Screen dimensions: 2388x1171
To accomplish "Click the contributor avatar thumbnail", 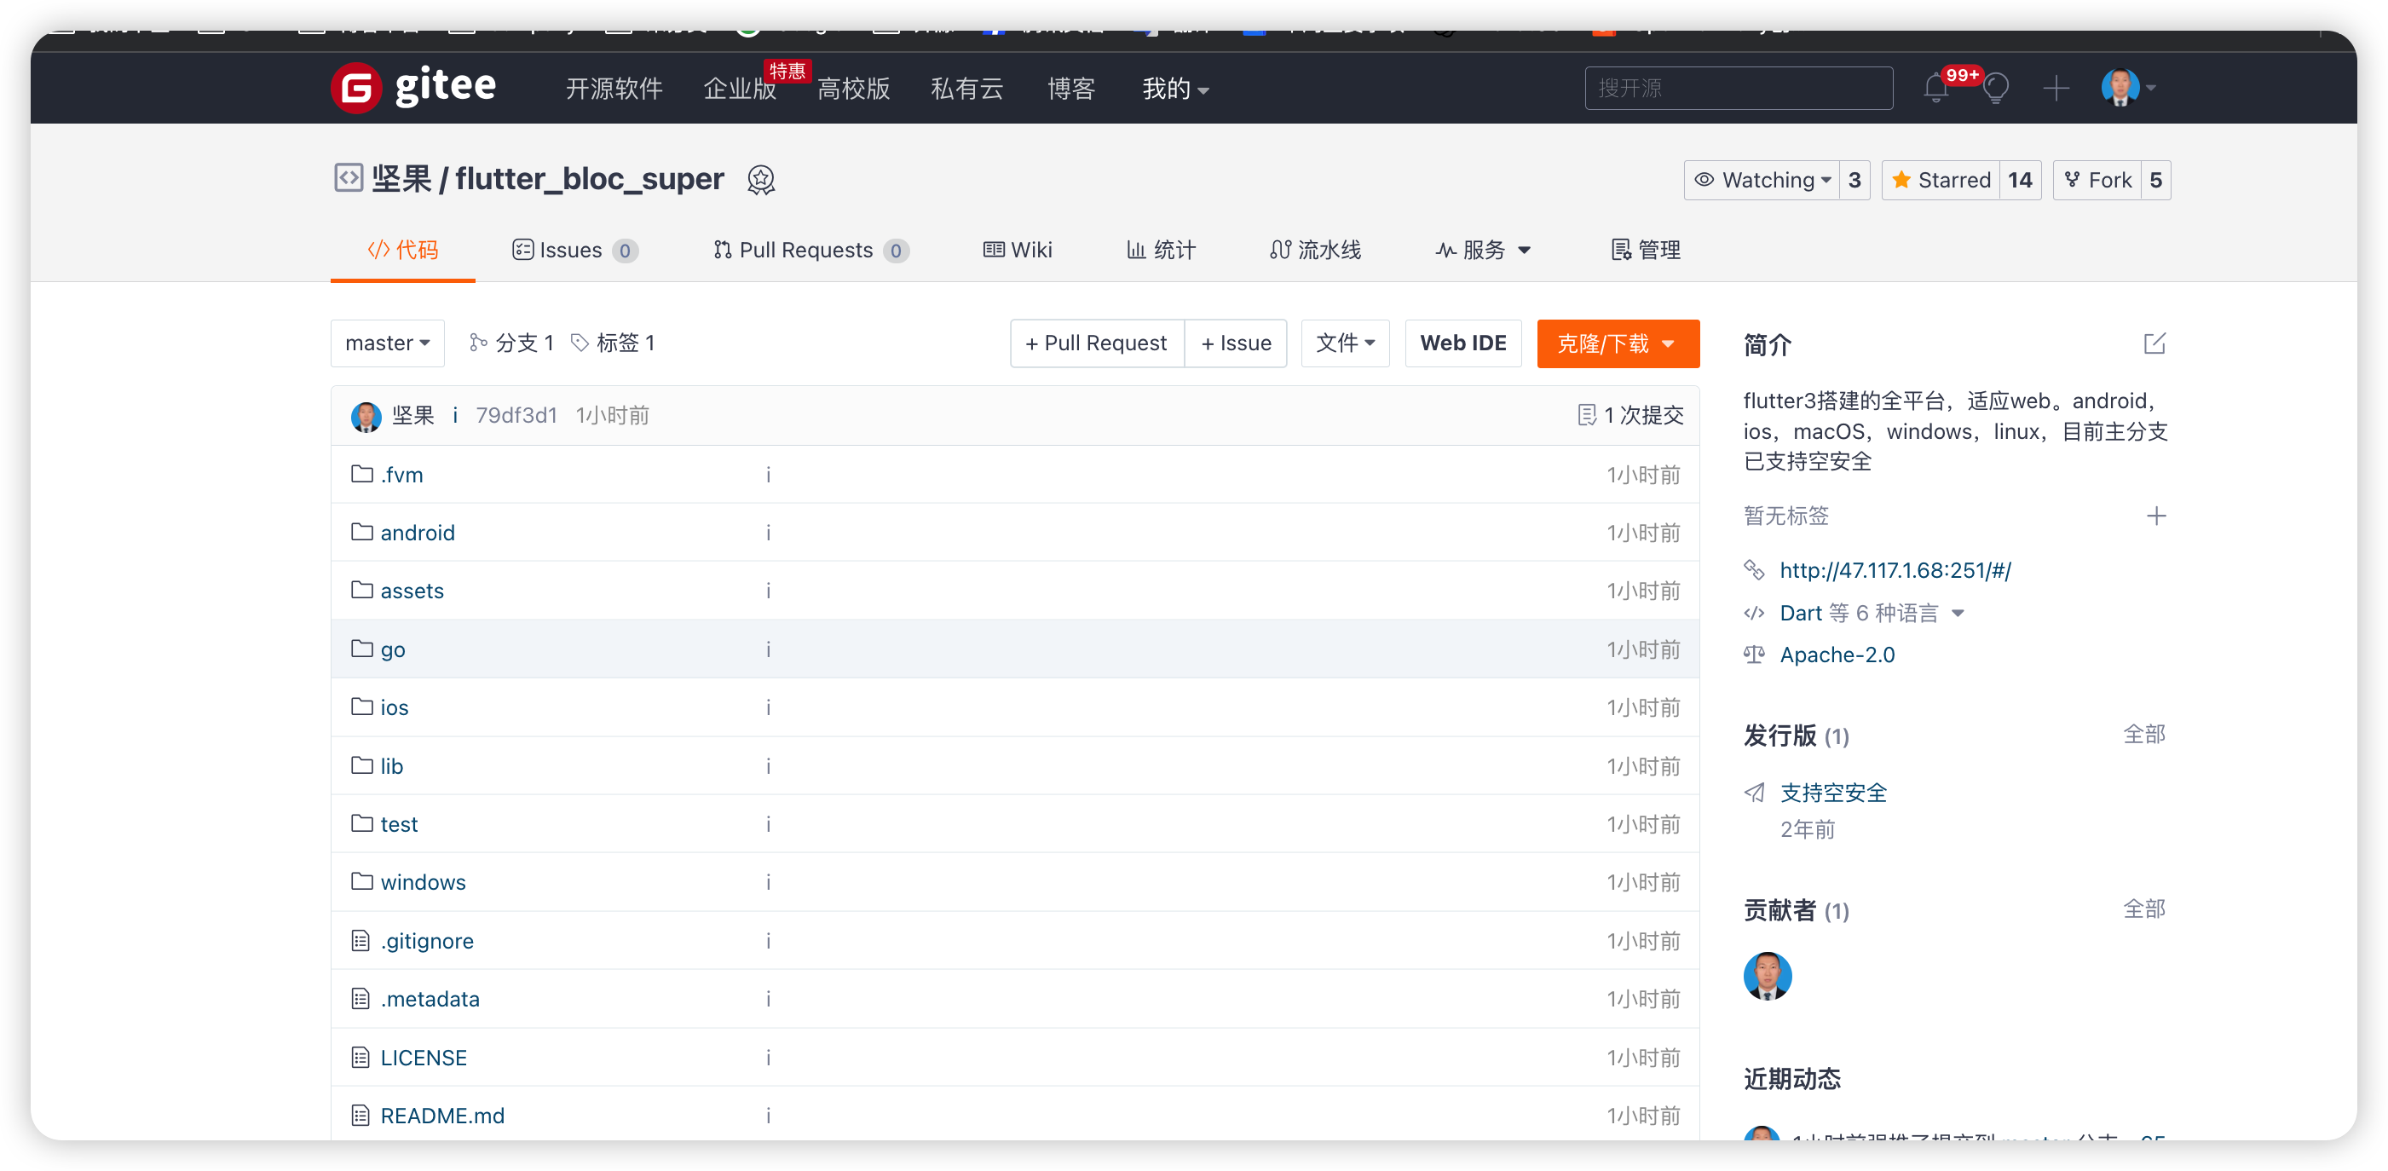I will pos(1768,975).
